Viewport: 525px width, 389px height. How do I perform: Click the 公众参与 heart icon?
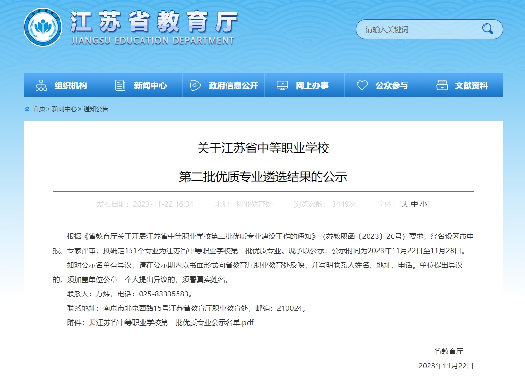point(362,85)
